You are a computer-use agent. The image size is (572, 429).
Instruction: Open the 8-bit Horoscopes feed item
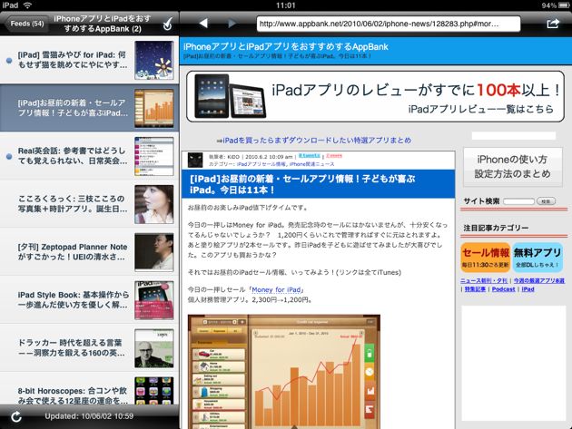(89, 388)
